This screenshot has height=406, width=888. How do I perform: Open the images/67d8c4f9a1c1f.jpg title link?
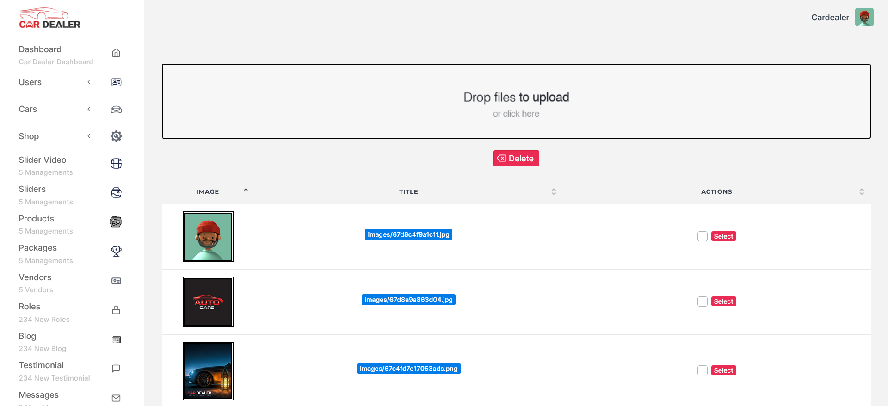coord(408,234)
